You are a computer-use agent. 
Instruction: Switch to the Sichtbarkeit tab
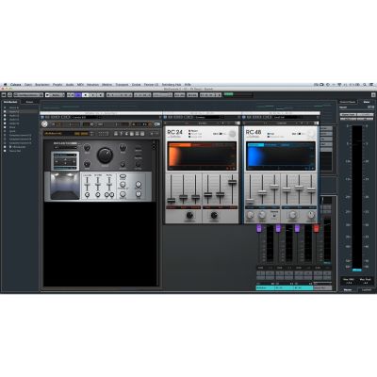click(10, 102)
